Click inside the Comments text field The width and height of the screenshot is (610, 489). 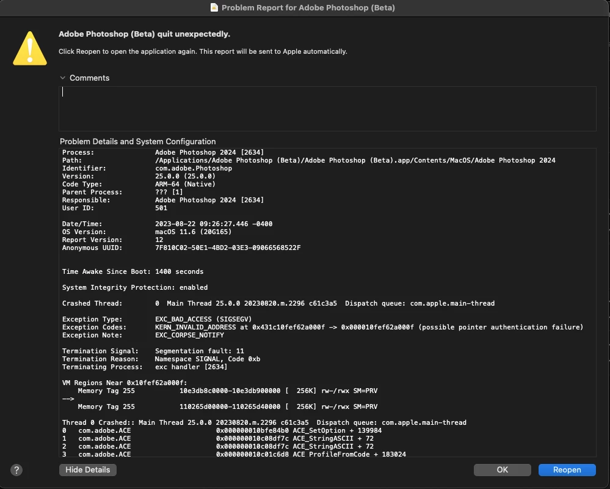pyautogui.click(x=327, y=109)
